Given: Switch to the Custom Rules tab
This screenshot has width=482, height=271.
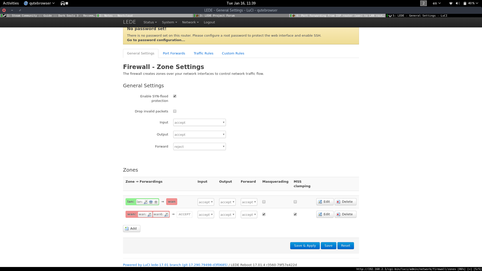Looking at the screenshot, I should [233, 53].
